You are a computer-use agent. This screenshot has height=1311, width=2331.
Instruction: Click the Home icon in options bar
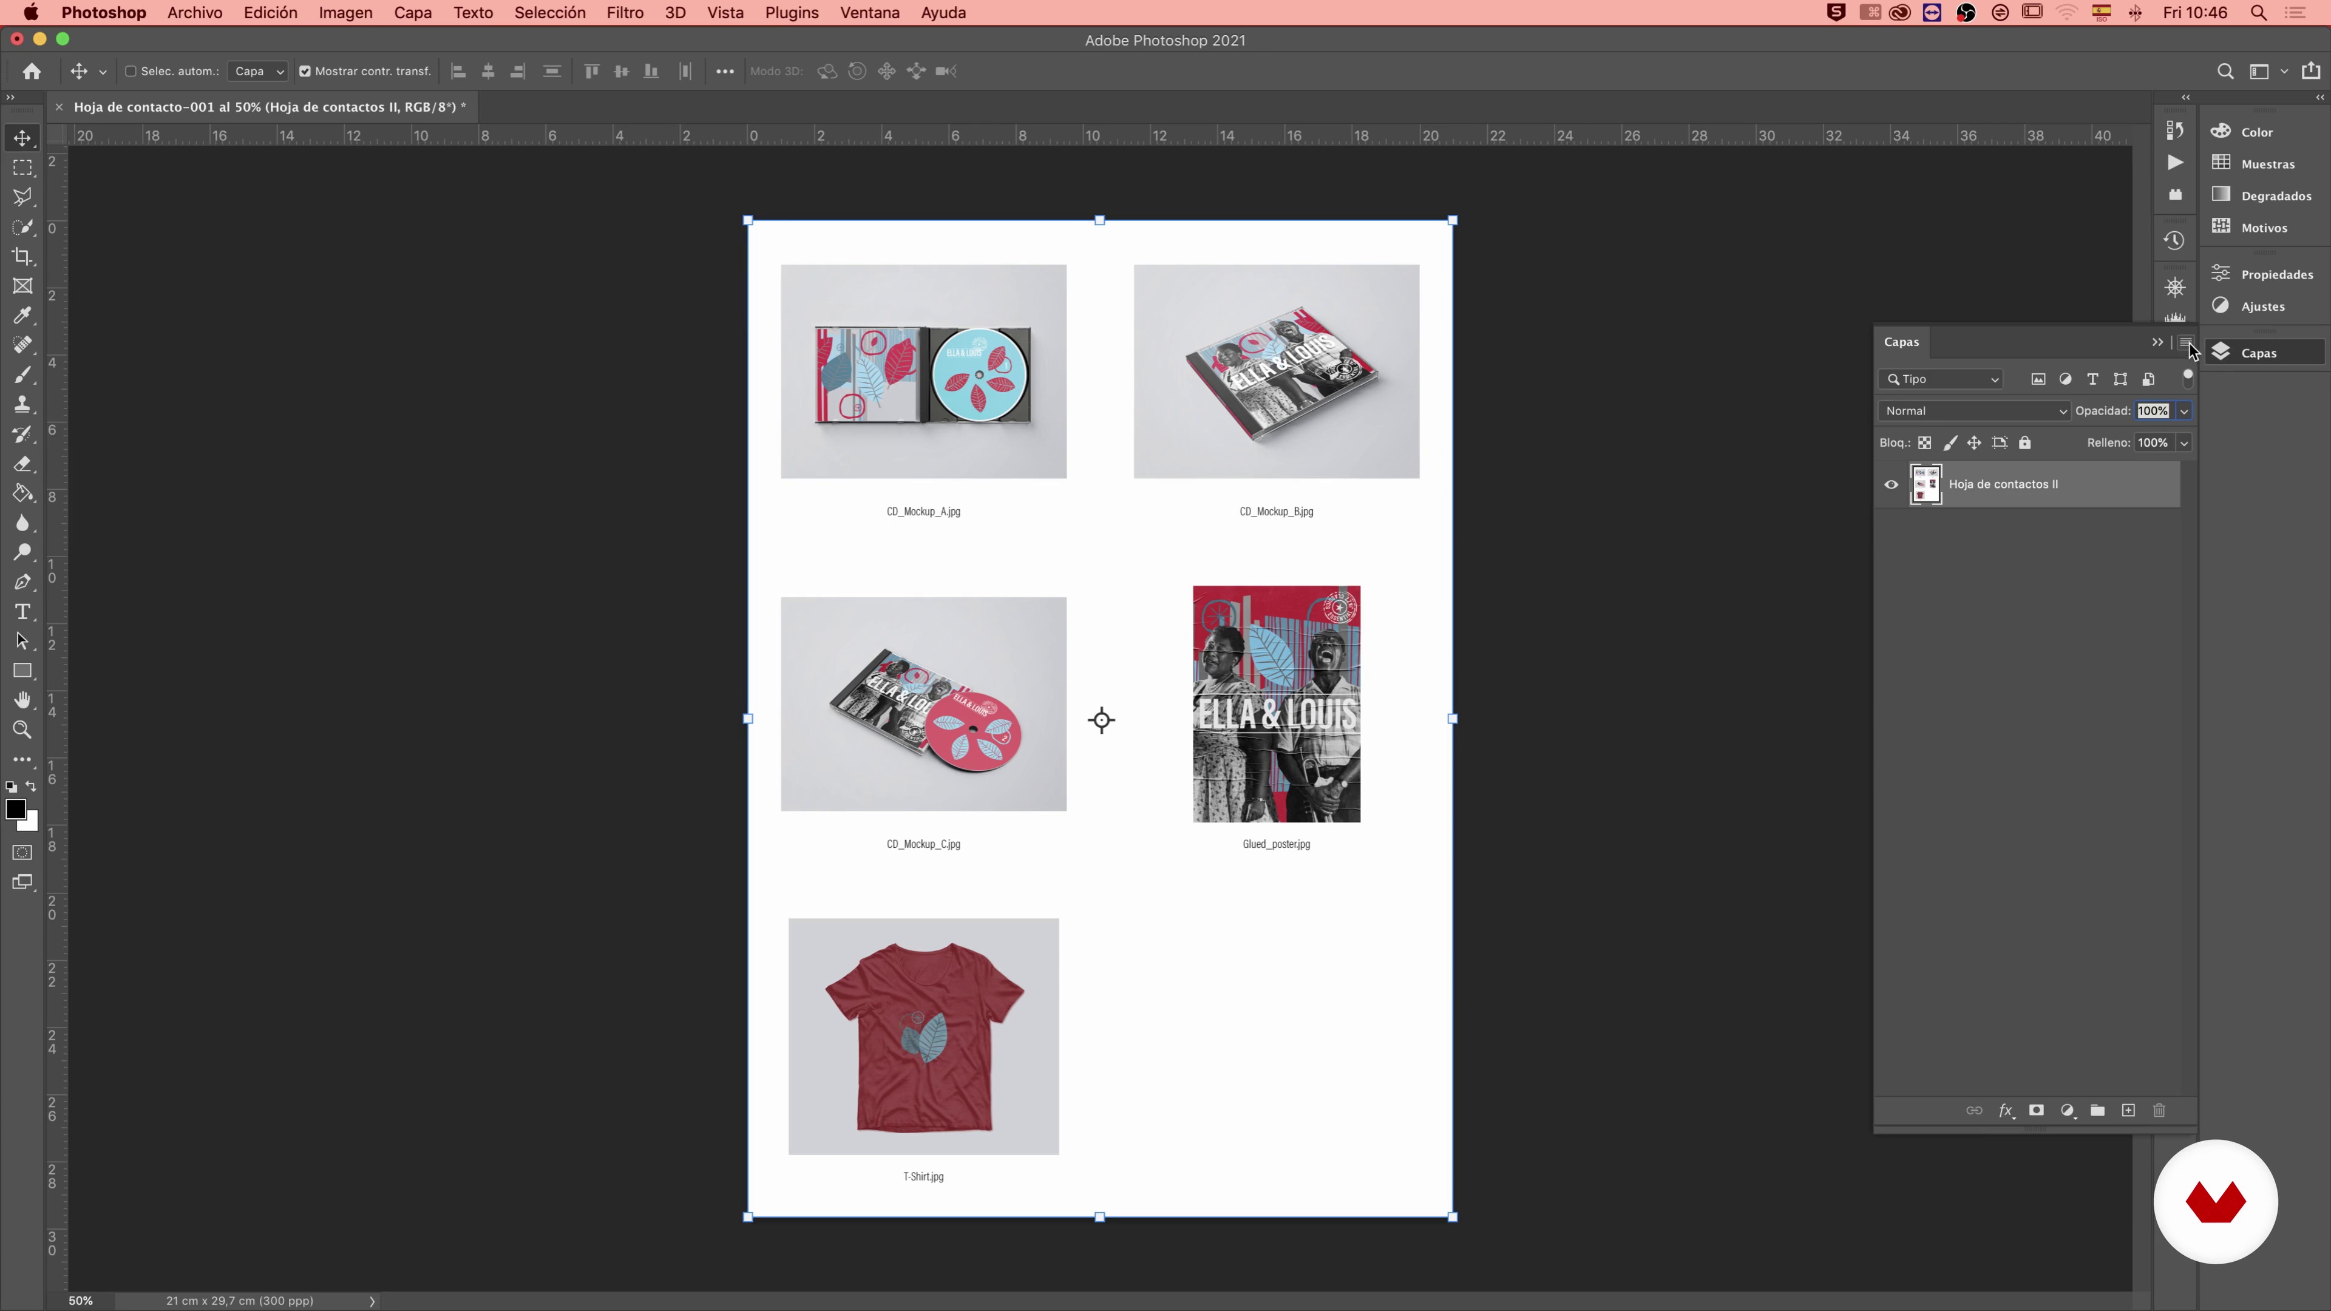click(x=32, y=72)
